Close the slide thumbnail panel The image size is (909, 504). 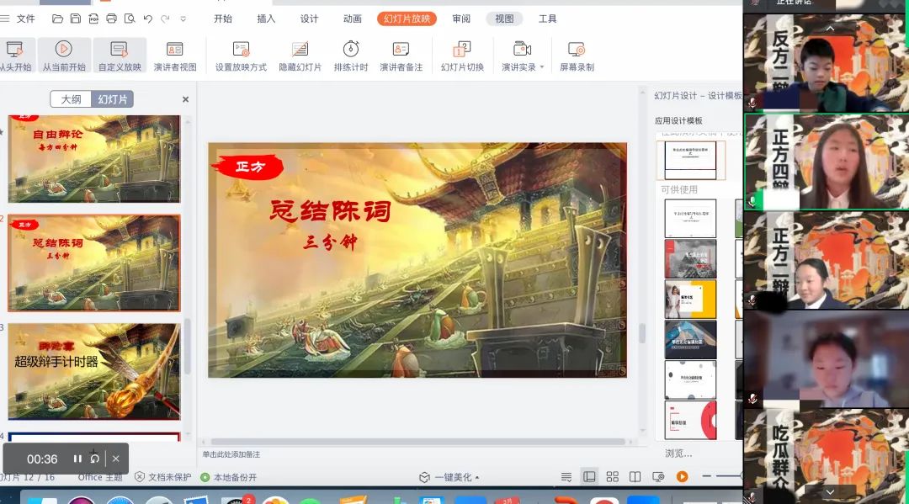(x=185, y=99)
